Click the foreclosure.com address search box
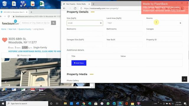The width and height of the screenshot is (189, 106). [36, 23]
